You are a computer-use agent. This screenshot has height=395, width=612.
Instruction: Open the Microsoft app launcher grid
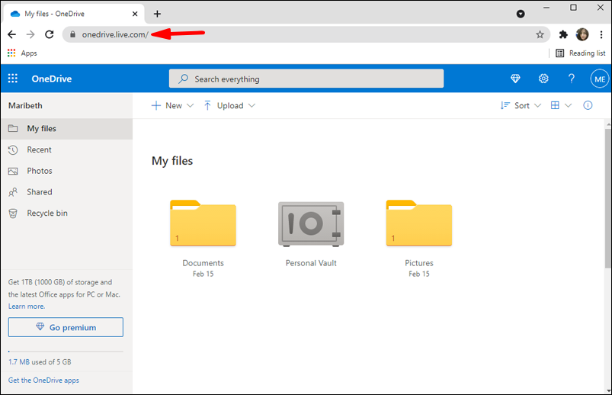tap(13, 79)
